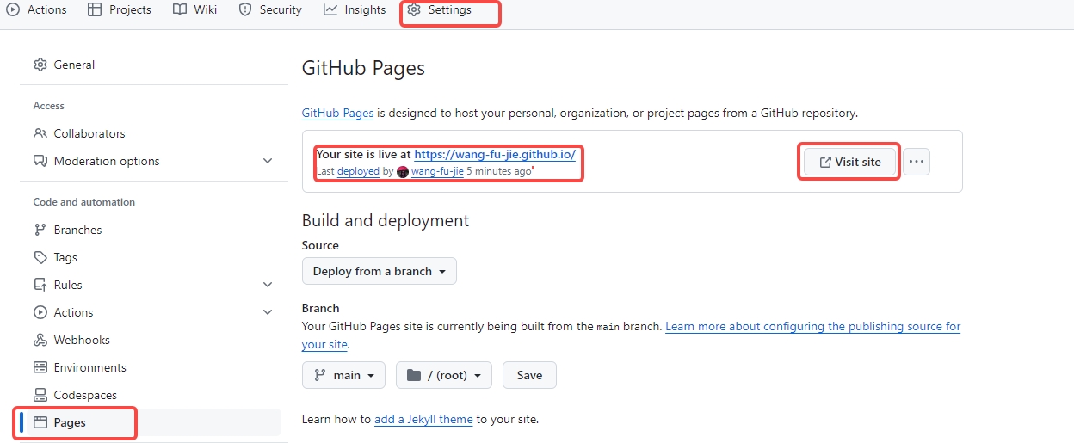Open the main branch selector dropdown
This screenshot has height=443, width=1074.
click(x=344, y=375)
